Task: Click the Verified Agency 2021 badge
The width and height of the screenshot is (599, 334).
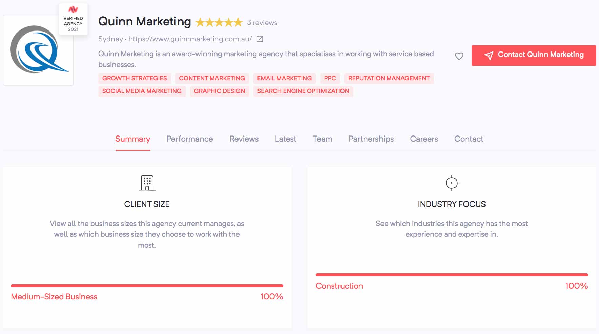Action: coord(73,19)
